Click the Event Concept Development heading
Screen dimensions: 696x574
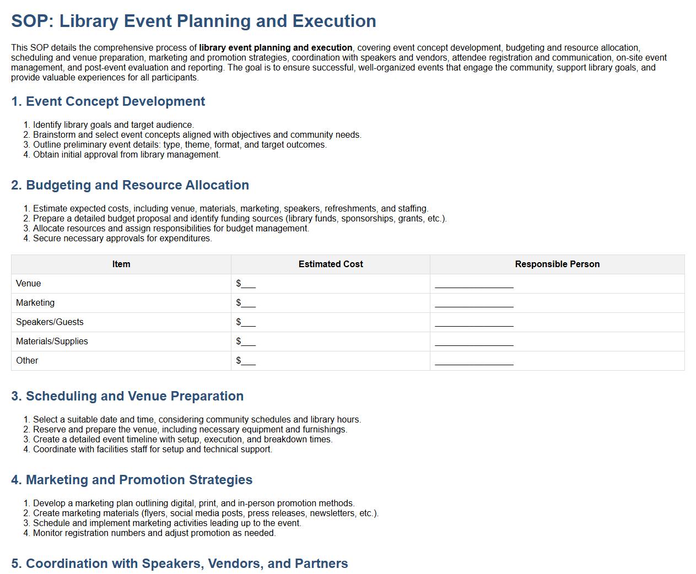coord(108,101)
